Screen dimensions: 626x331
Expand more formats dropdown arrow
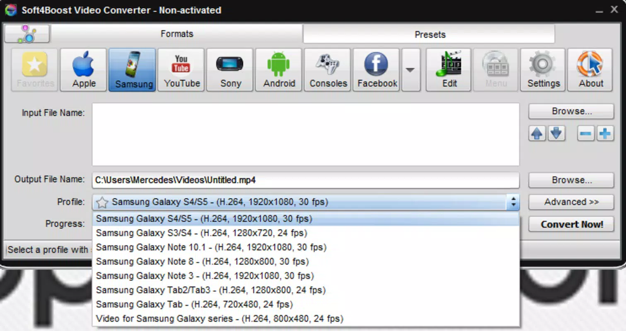click(x=411, y=70)
